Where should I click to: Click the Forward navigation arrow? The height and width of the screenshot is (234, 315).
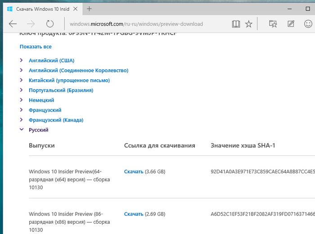[31, 24]
